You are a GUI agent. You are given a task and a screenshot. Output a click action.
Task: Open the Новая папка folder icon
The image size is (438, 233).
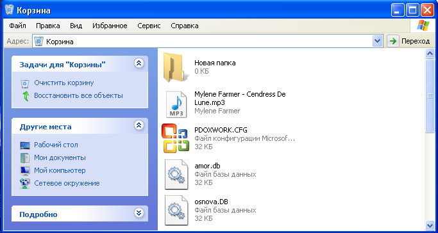176,67
